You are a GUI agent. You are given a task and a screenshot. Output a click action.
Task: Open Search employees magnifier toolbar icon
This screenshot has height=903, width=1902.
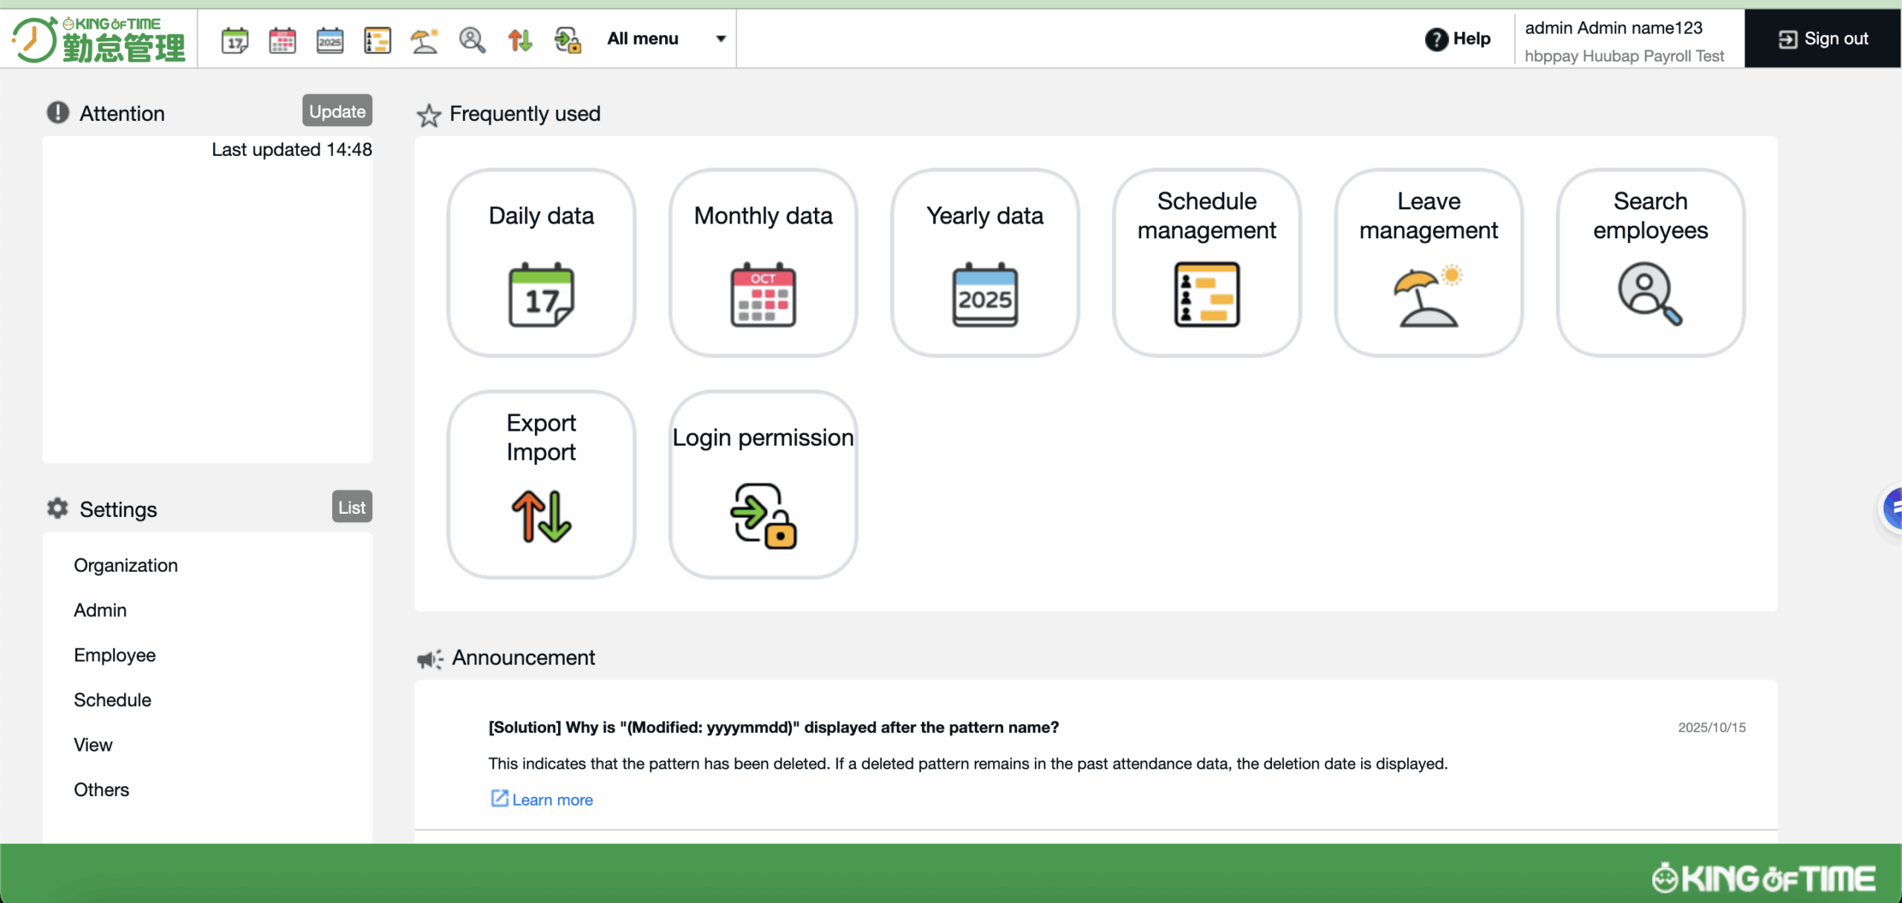[x=473, y=39]
